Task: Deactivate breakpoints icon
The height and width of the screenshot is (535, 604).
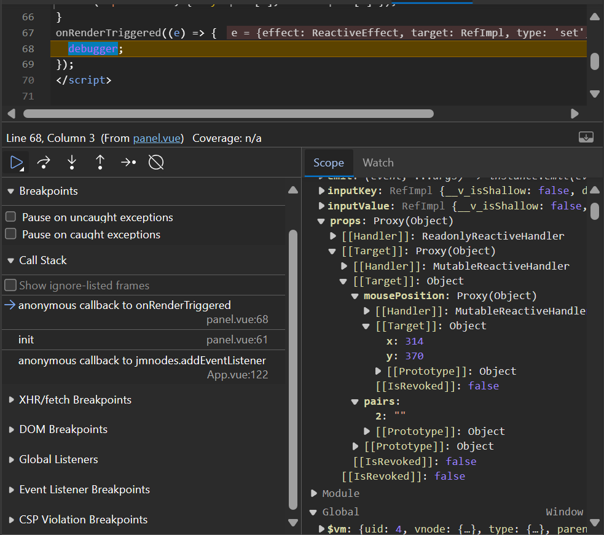Action: (x=156, y=162)
